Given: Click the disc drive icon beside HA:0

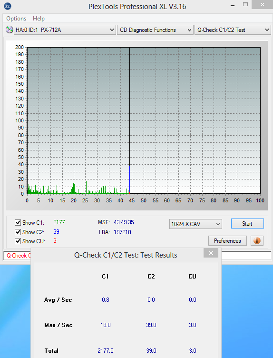Looking at the screenshot, I should coord(9,30).
